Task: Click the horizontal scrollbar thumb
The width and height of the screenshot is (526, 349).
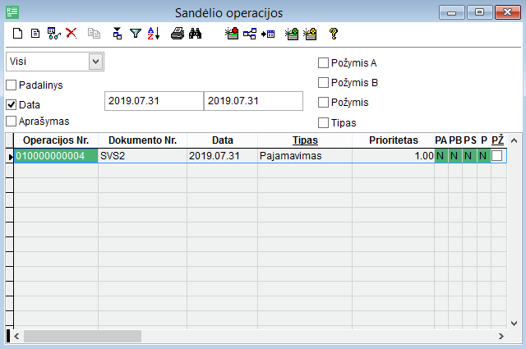Action: (82, 336)
